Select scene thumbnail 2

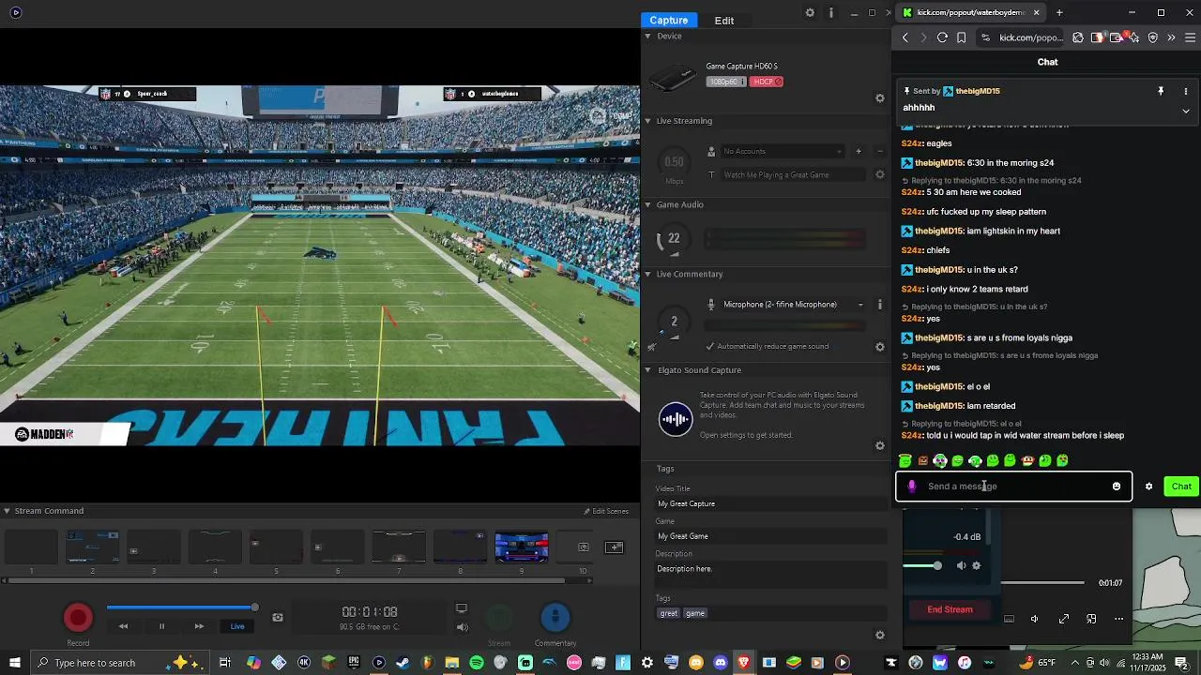[92, 547]
